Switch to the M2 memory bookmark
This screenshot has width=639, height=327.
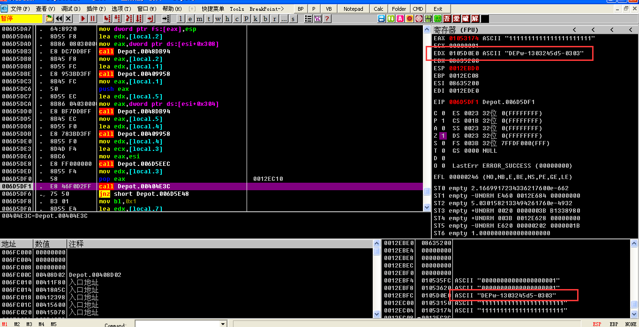click(x=17, y=324)
